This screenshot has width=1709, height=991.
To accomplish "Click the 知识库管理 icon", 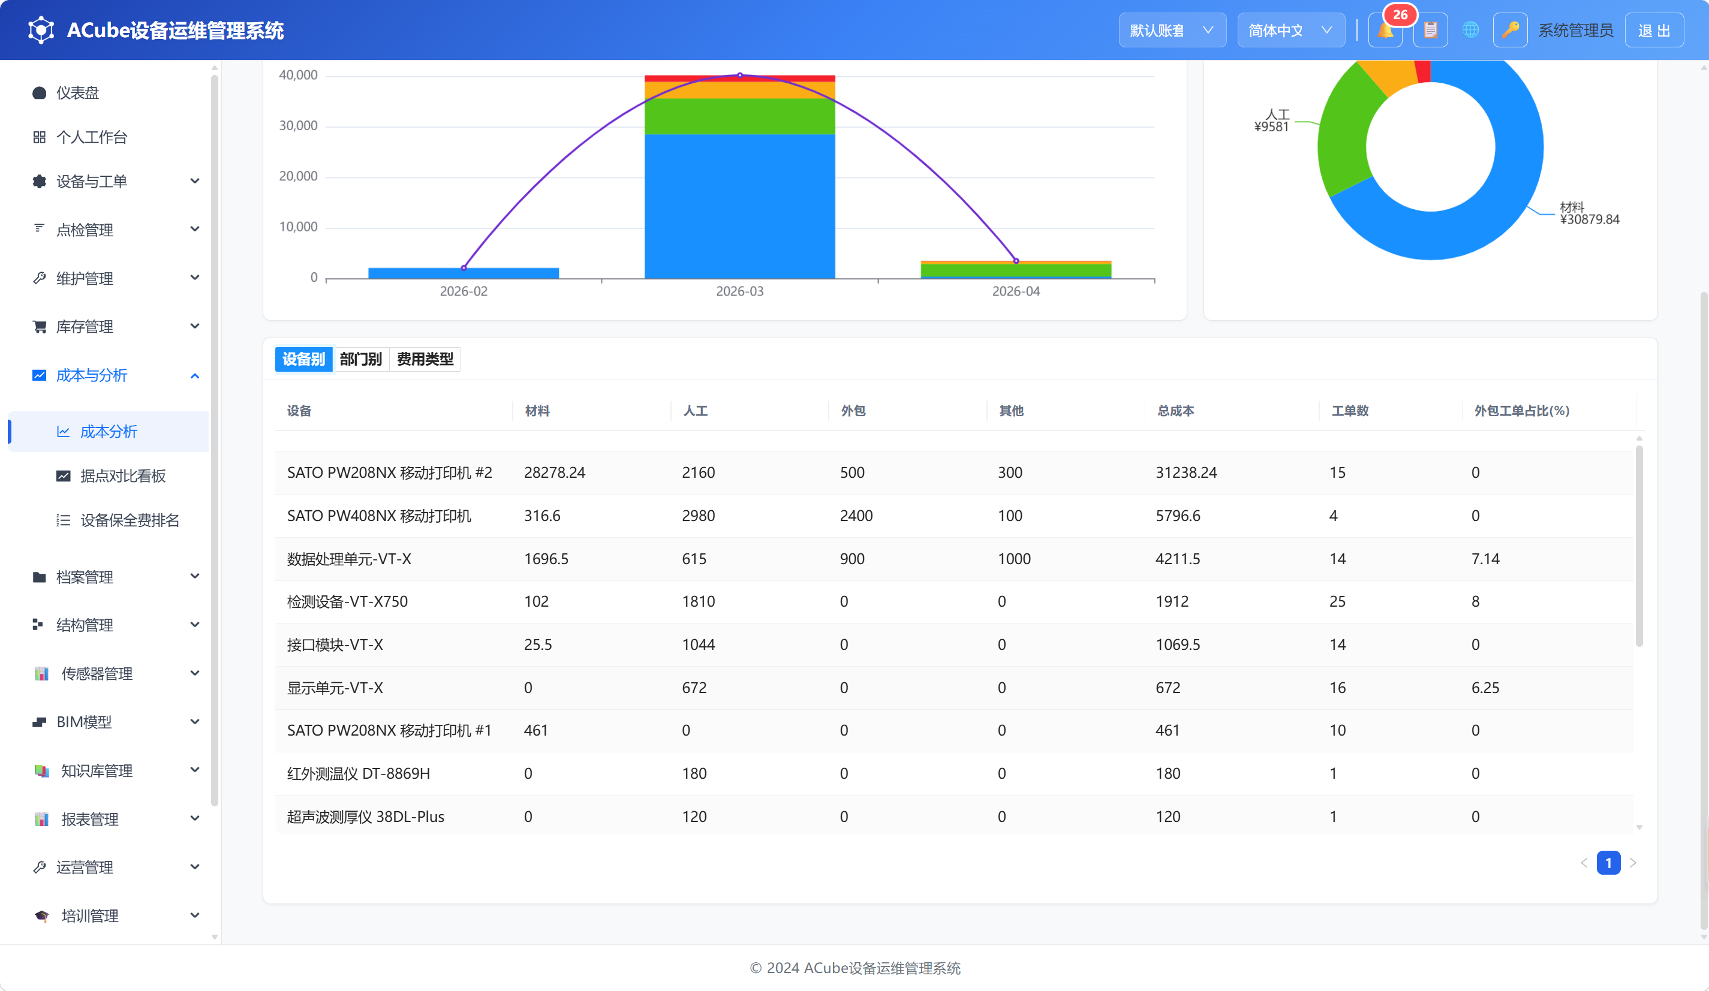I will pos(41,771).
